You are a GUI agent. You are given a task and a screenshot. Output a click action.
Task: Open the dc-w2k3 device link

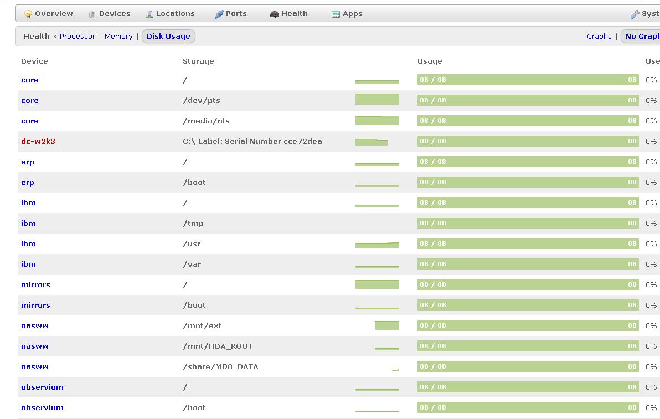tap(38, 142)
